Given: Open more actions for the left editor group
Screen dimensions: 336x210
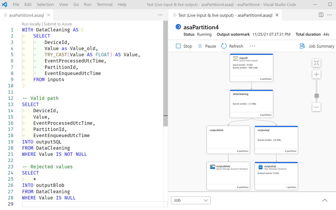Looking at the screenshot, I should (160, 15).
